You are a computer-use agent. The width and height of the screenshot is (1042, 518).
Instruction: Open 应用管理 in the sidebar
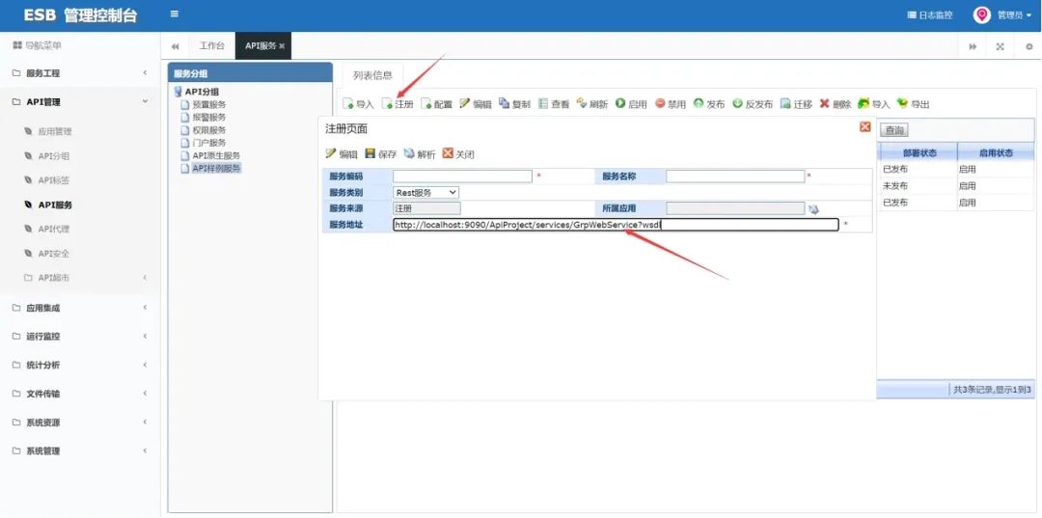(x=54, y=131)
